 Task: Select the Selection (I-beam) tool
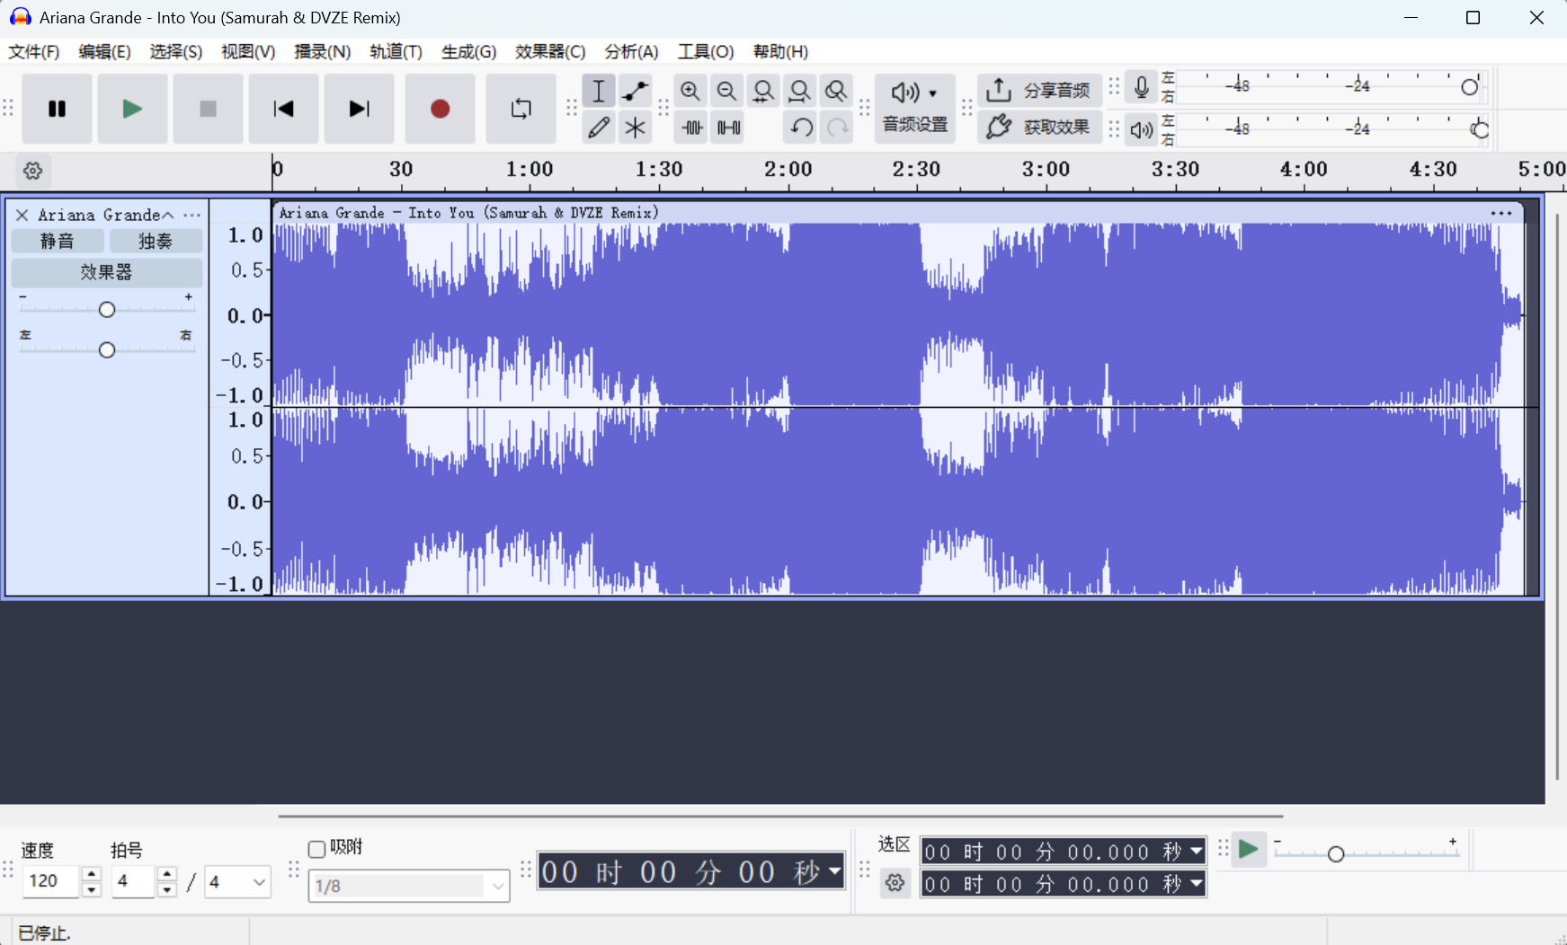(599, 91)
